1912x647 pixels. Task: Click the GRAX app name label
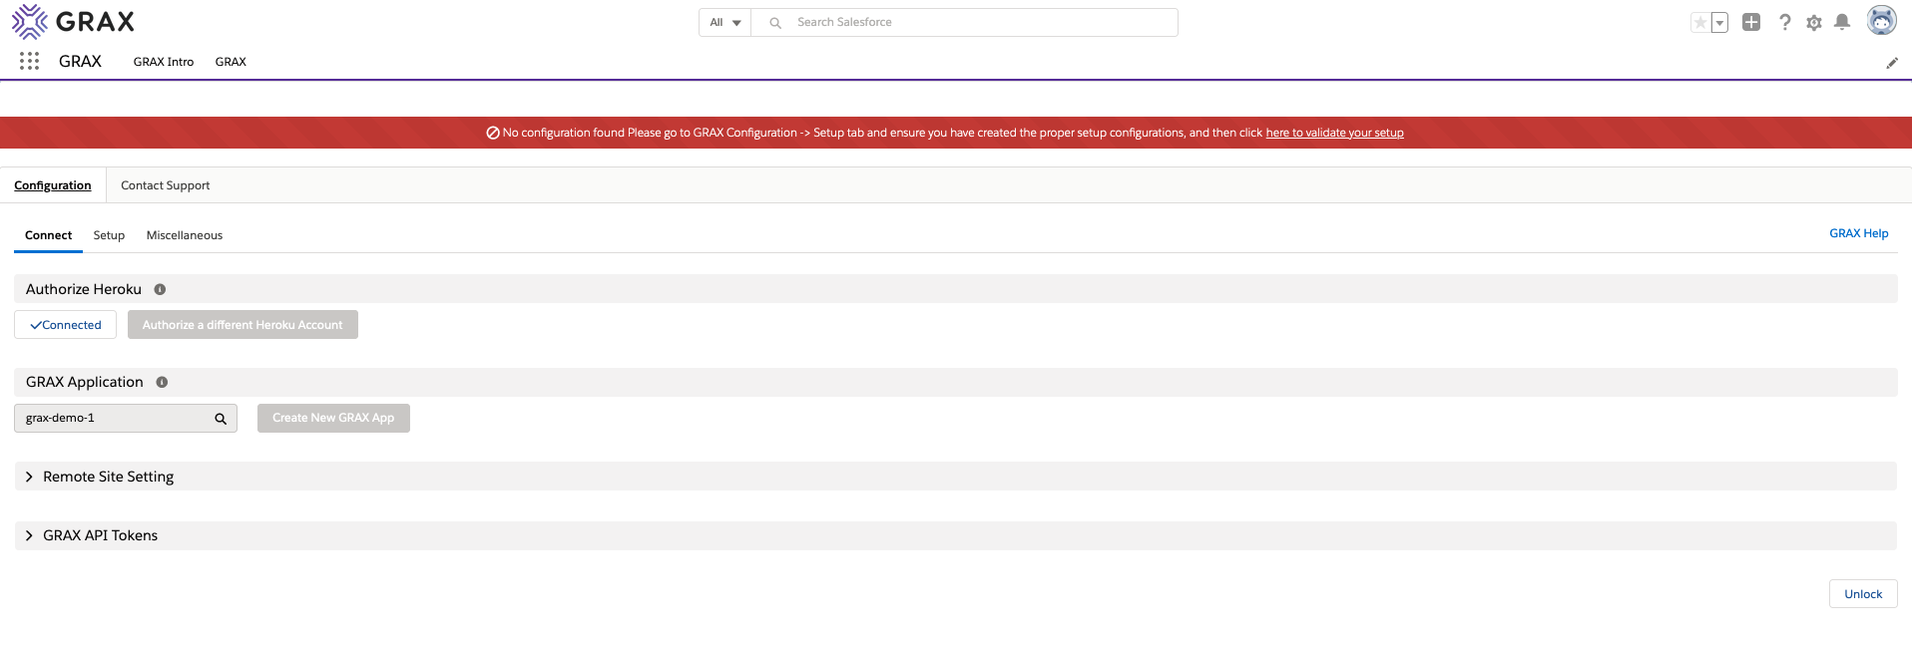80,61
